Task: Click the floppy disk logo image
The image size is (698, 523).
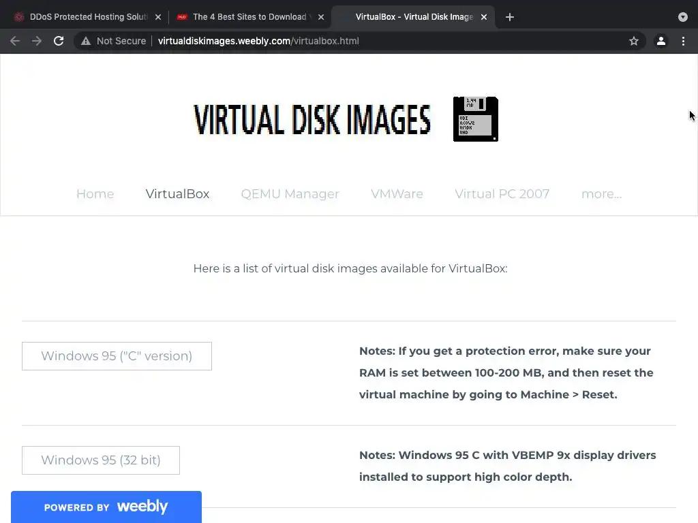Action: pyautogui.click(x=475, y=119)
